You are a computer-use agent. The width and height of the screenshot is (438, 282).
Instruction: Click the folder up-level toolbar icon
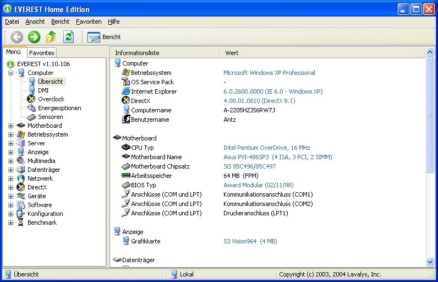(51, 37)
